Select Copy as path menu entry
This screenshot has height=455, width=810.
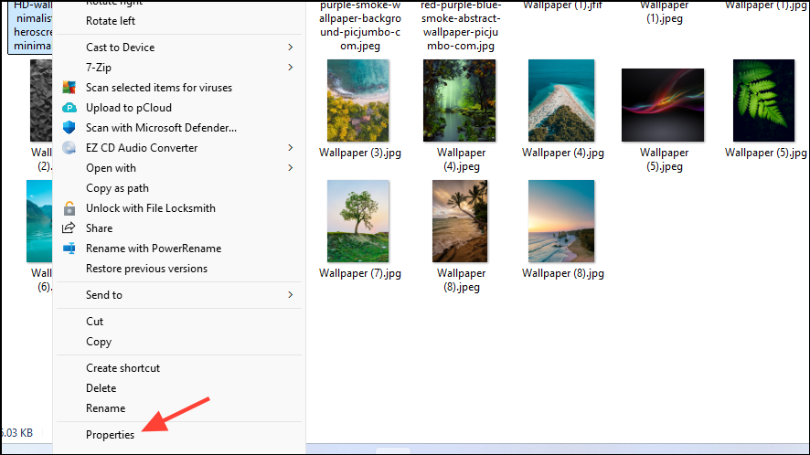tap(117, 188)
